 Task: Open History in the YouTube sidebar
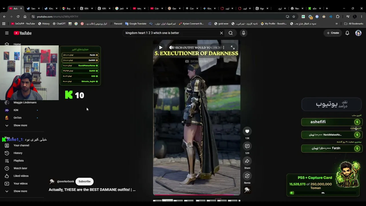click(18, 153)
